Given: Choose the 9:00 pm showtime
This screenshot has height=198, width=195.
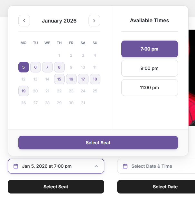Looking at the screenshot, I should 149,68.
